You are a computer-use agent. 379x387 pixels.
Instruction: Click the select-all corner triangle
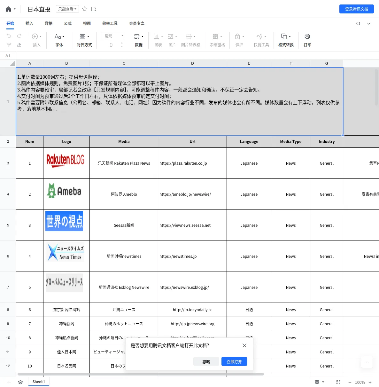coord(12,64)
